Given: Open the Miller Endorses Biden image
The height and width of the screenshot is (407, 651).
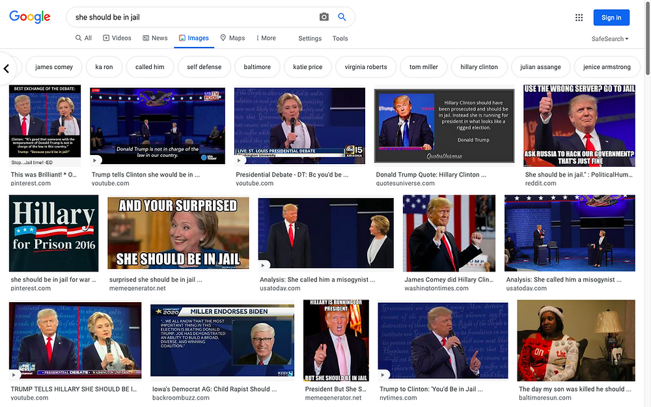Looking at the screenshot, I should [223, 340].
